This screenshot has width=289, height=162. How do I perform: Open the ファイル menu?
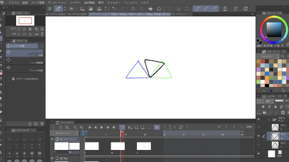14,2
